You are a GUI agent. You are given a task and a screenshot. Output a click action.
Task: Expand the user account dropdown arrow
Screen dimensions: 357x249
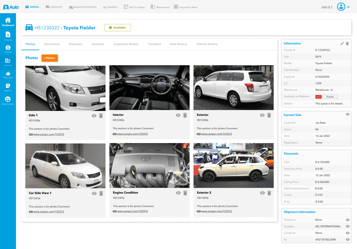pos(348,7)
